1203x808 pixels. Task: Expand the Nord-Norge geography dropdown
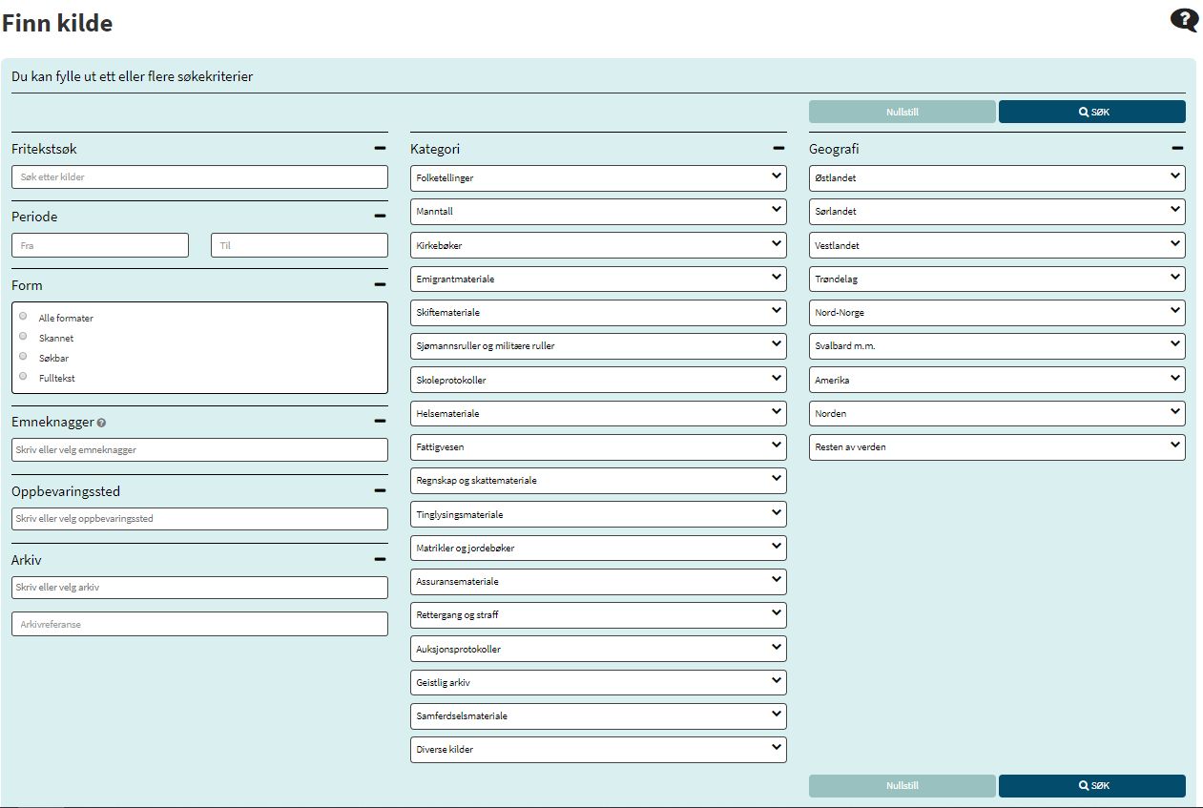click(x=997, y=313)
